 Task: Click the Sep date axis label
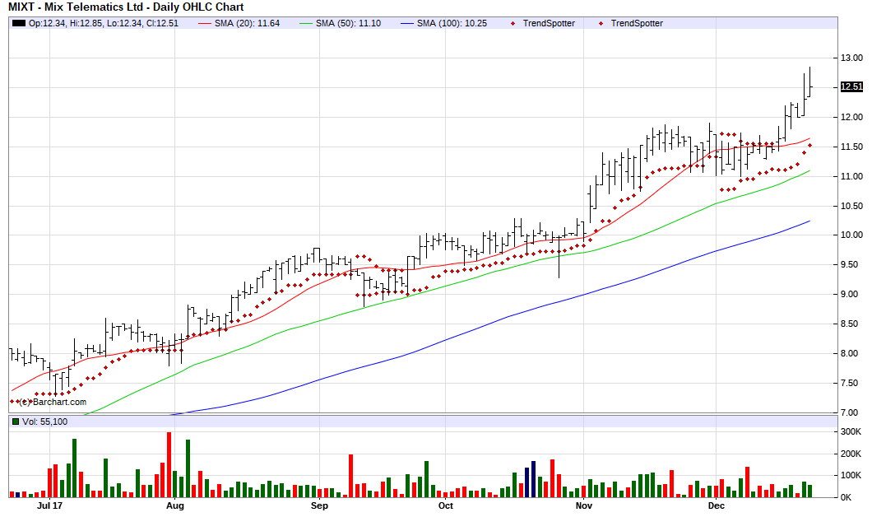319,506
